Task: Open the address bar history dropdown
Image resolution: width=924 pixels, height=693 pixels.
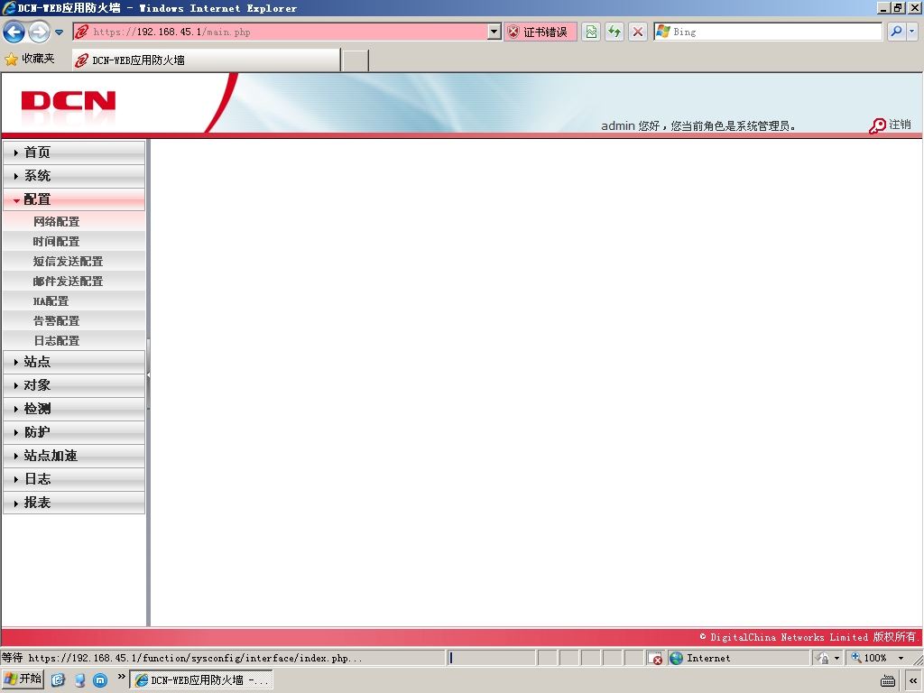Action: [x=494, y=32]
